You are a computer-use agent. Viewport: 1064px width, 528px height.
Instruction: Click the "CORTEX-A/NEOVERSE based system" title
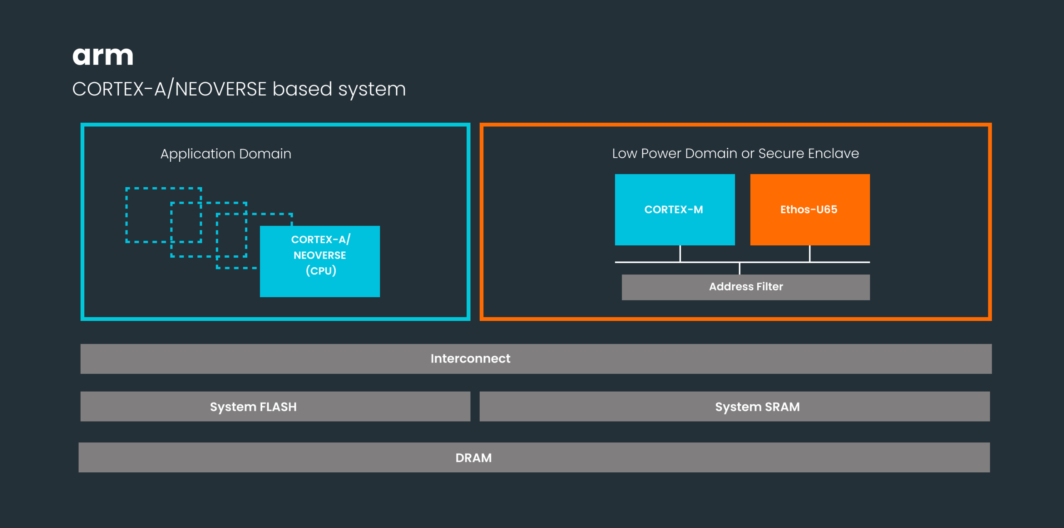tap(239, 89)
